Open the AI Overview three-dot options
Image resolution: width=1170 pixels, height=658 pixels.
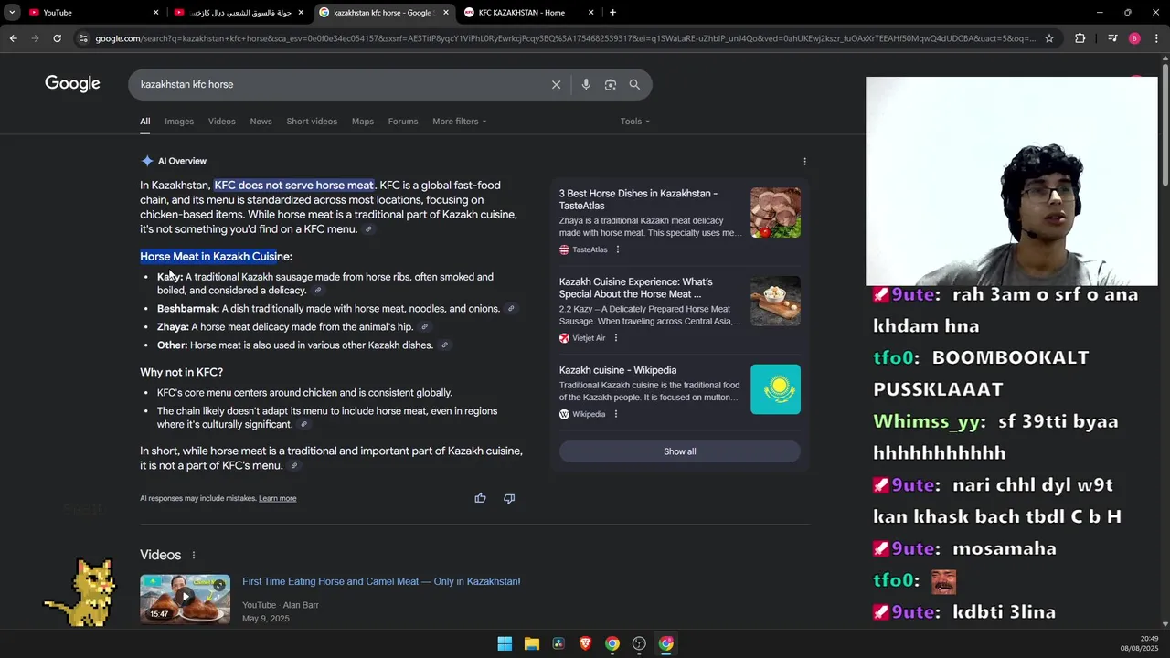pos(804,161)
